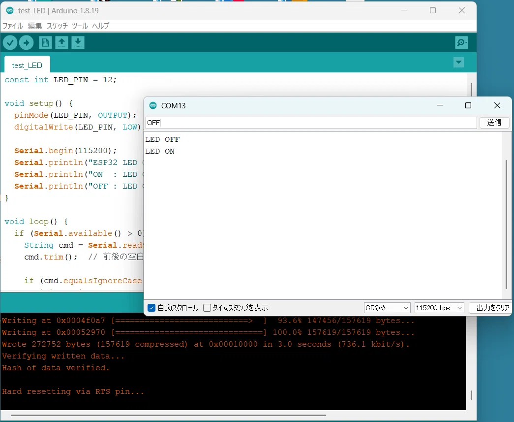Open the ファイル menu
The height and width of the screenshot is (422, 514).
13,26
